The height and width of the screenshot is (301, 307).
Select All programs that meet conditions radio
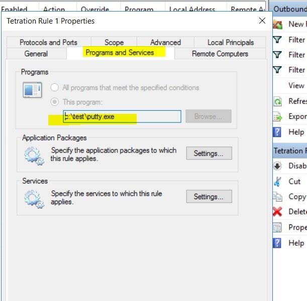click(x=55, y=87)
